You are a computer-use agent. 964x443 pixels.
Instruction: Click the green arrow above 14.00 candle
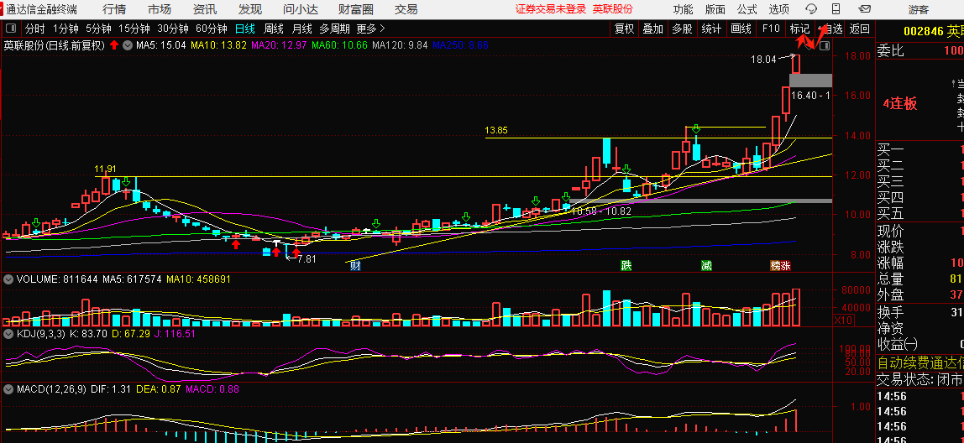point(696,129)
